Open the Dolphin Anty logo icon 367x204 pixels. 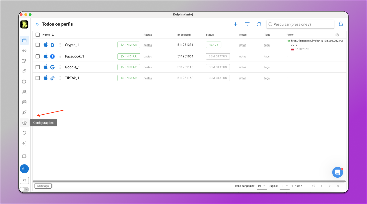point(24,24)
